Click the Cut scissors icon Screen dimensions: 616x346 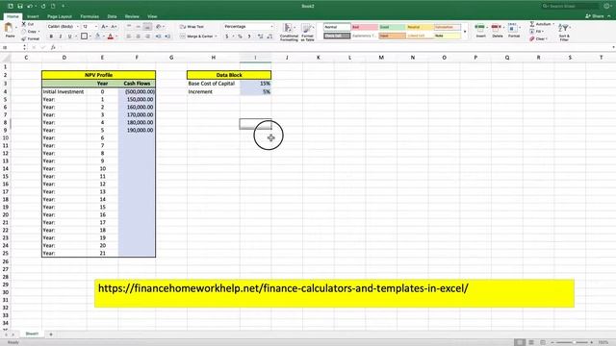[23, 24]
